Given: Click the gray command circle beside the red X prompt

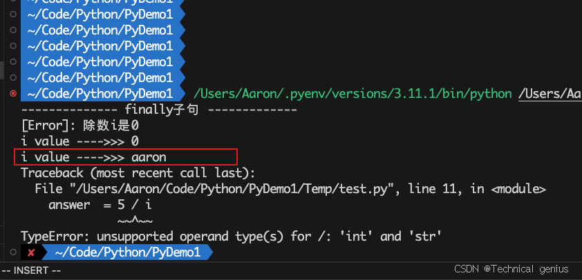Looking at the screenshot, I should pos(13,252).
